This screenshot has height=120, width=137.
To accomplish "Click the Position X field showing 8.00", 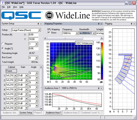I will [x=33, y=34].
